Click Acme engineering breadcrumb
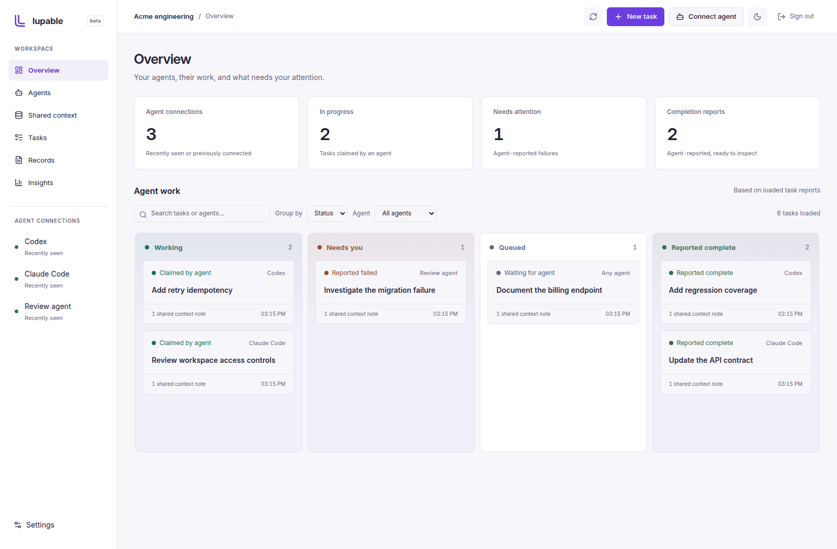This screenshot has width=837, height=549. coord(164,17)
